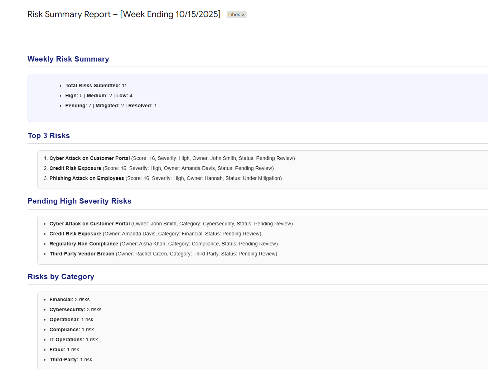This screenshot has height=376, width=488.
Task: Select the Pending, Mitigated, Resolved counts line
Action: click(111, 106)
